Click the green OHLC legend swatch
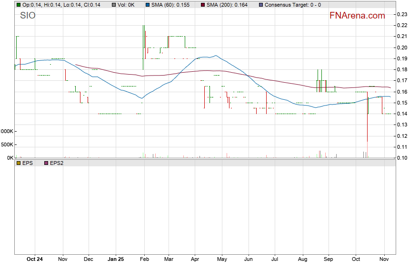409x269 pixels. [19, 5]
